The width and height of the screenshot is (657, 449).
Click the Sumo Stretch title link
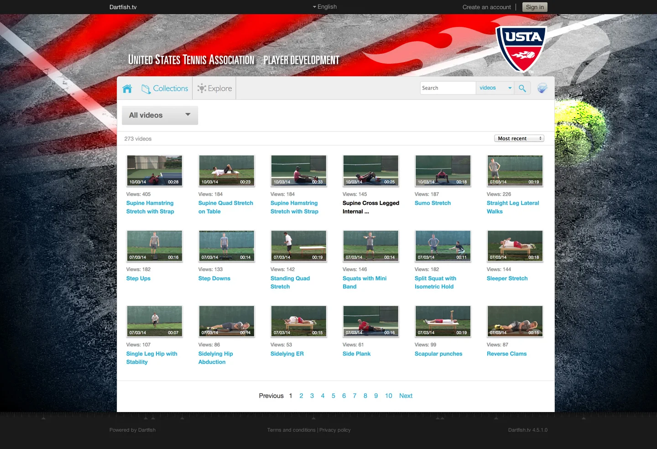tap(433, 203)
